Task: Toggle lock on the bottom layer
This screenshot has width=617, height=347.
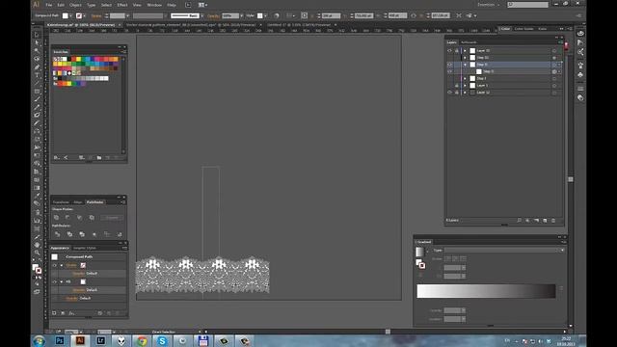Action: [457, 93]
